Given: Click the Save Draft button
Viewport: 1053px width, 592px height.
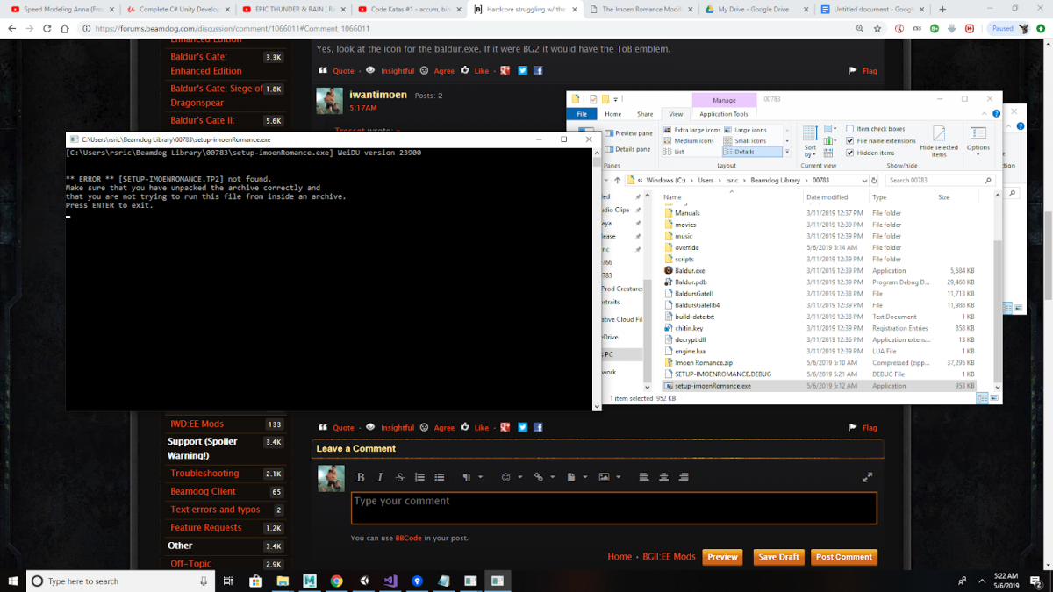Looking at the screenshot, I should coord(778,557).
